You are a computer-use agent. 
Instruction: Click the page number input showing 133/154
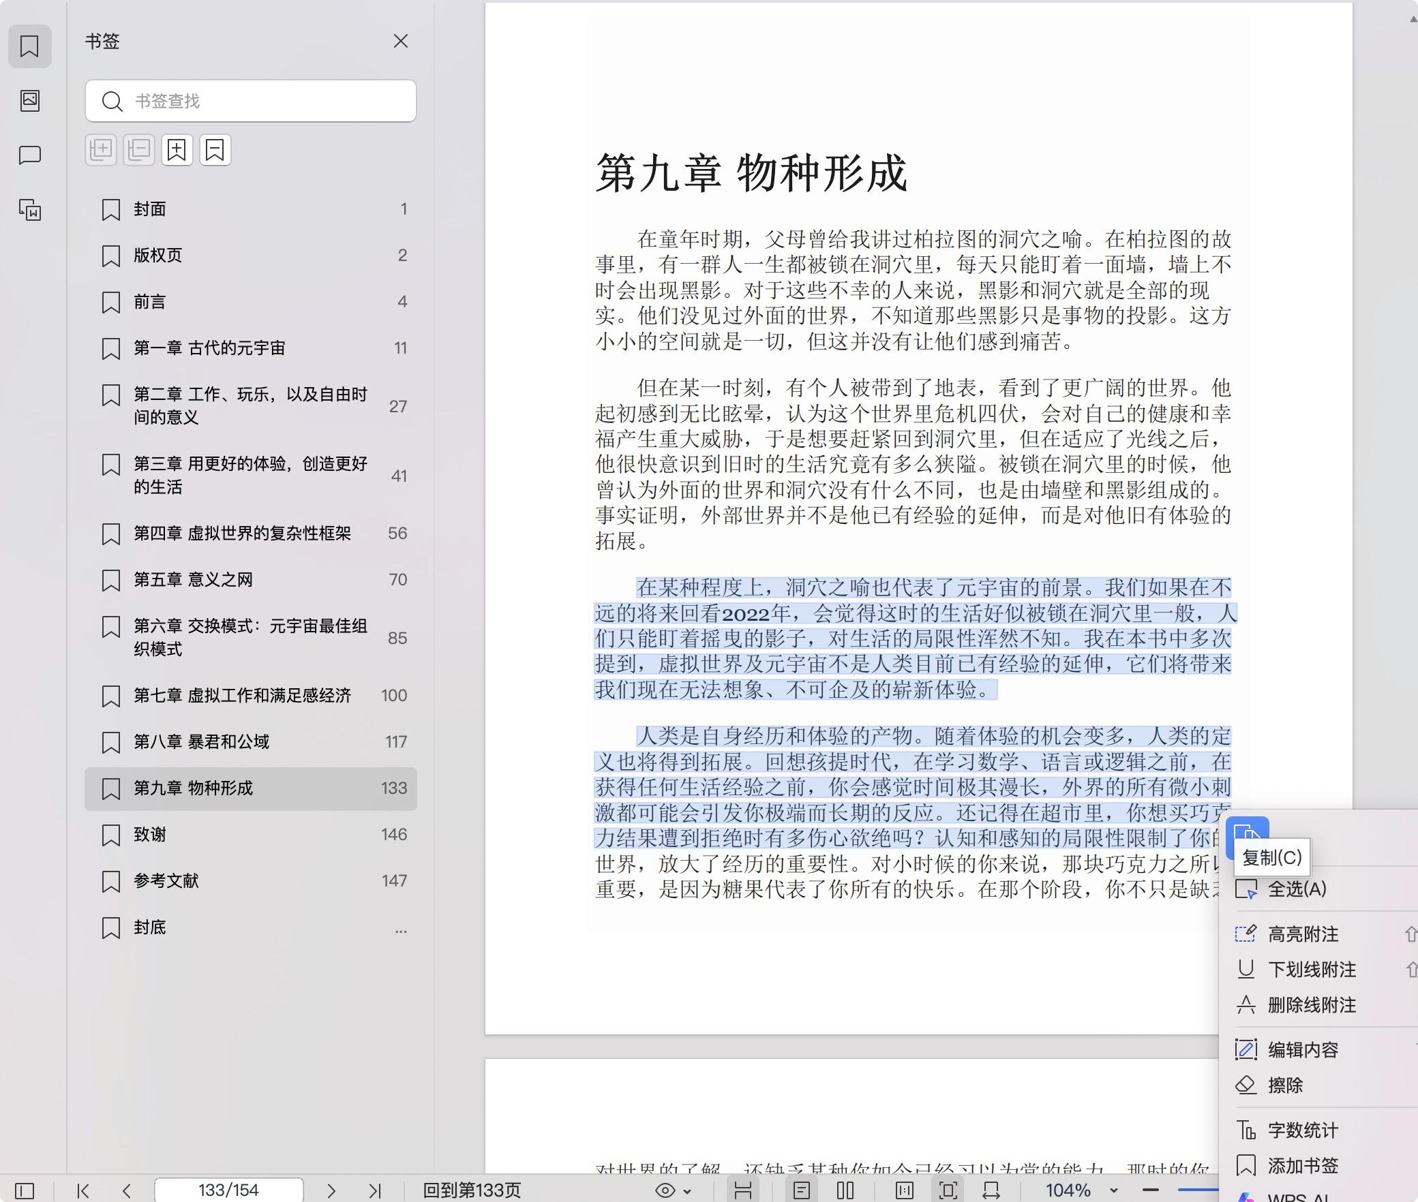tap(228, 1190)
